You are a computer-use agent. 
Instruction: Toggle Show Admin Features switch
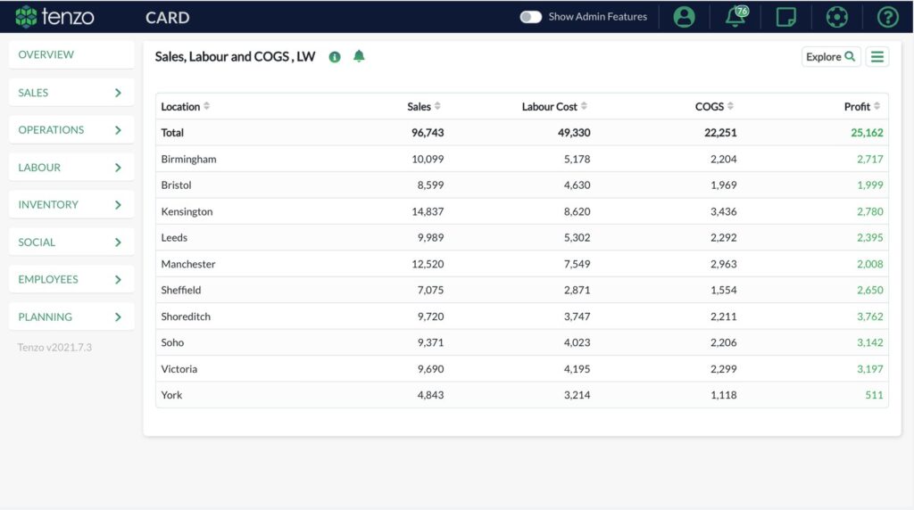(x=530, y=17)
